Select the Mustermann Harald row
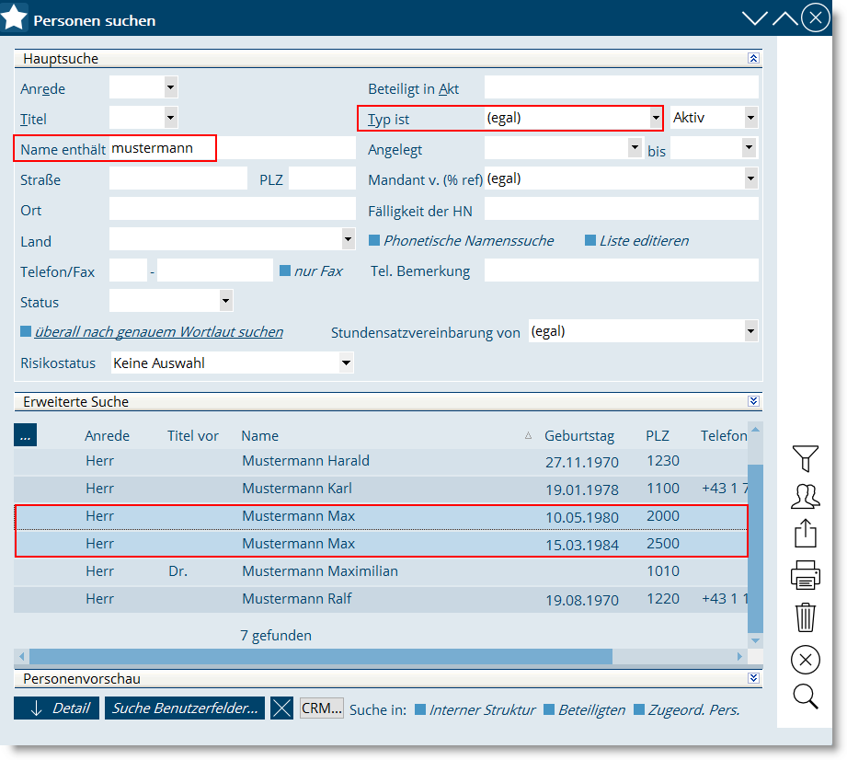 (381, 462)
